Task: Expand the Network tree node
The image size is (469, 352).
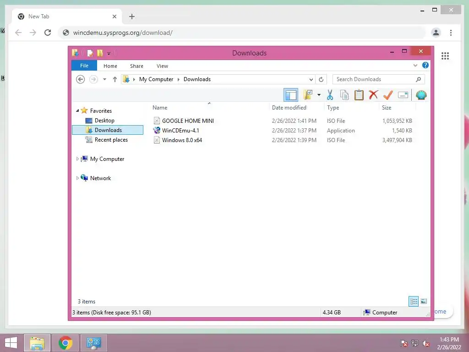Action: pyautogui.click(x=77, y=178)
